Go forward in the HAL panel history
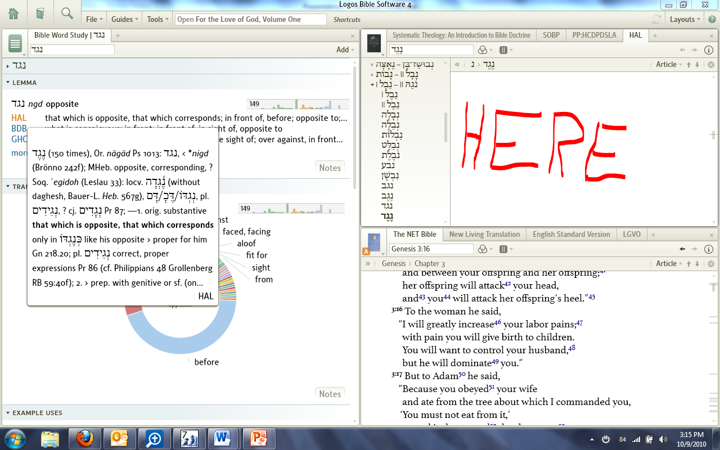720x450 pixels. click(696, 49)
